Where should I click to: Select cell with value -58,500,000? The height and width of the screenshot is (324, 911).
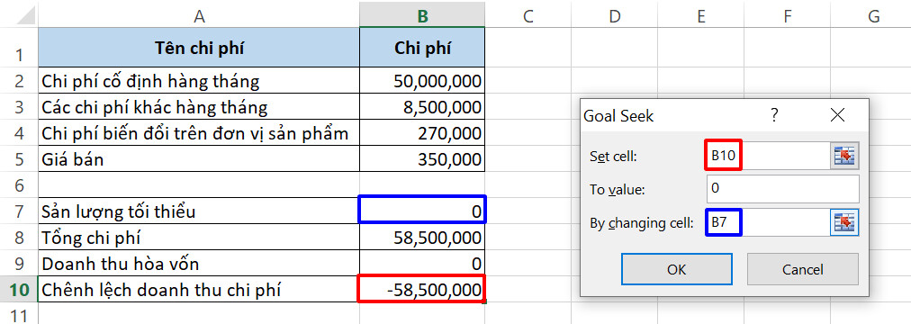click(x=422, y=289)
